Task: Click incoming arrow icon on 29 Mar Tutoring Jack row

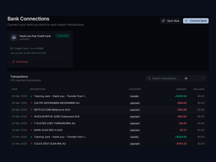Action: tap(31, 96)
